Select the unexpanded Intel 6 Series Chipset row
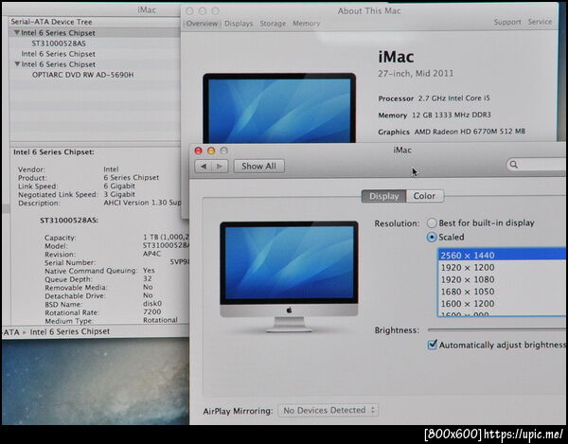 [x=59, y=54]
